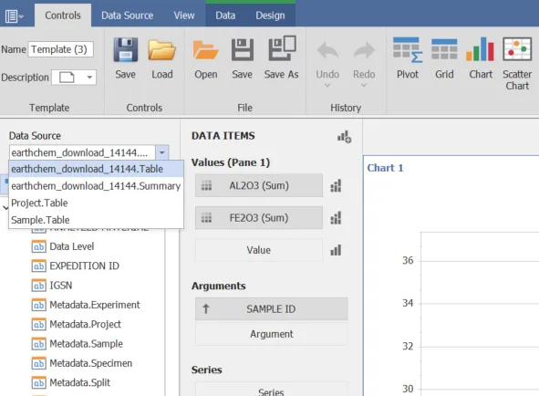Click the Save As file icon
Viewport: 539px width, 396px height.
pos(282,48)
